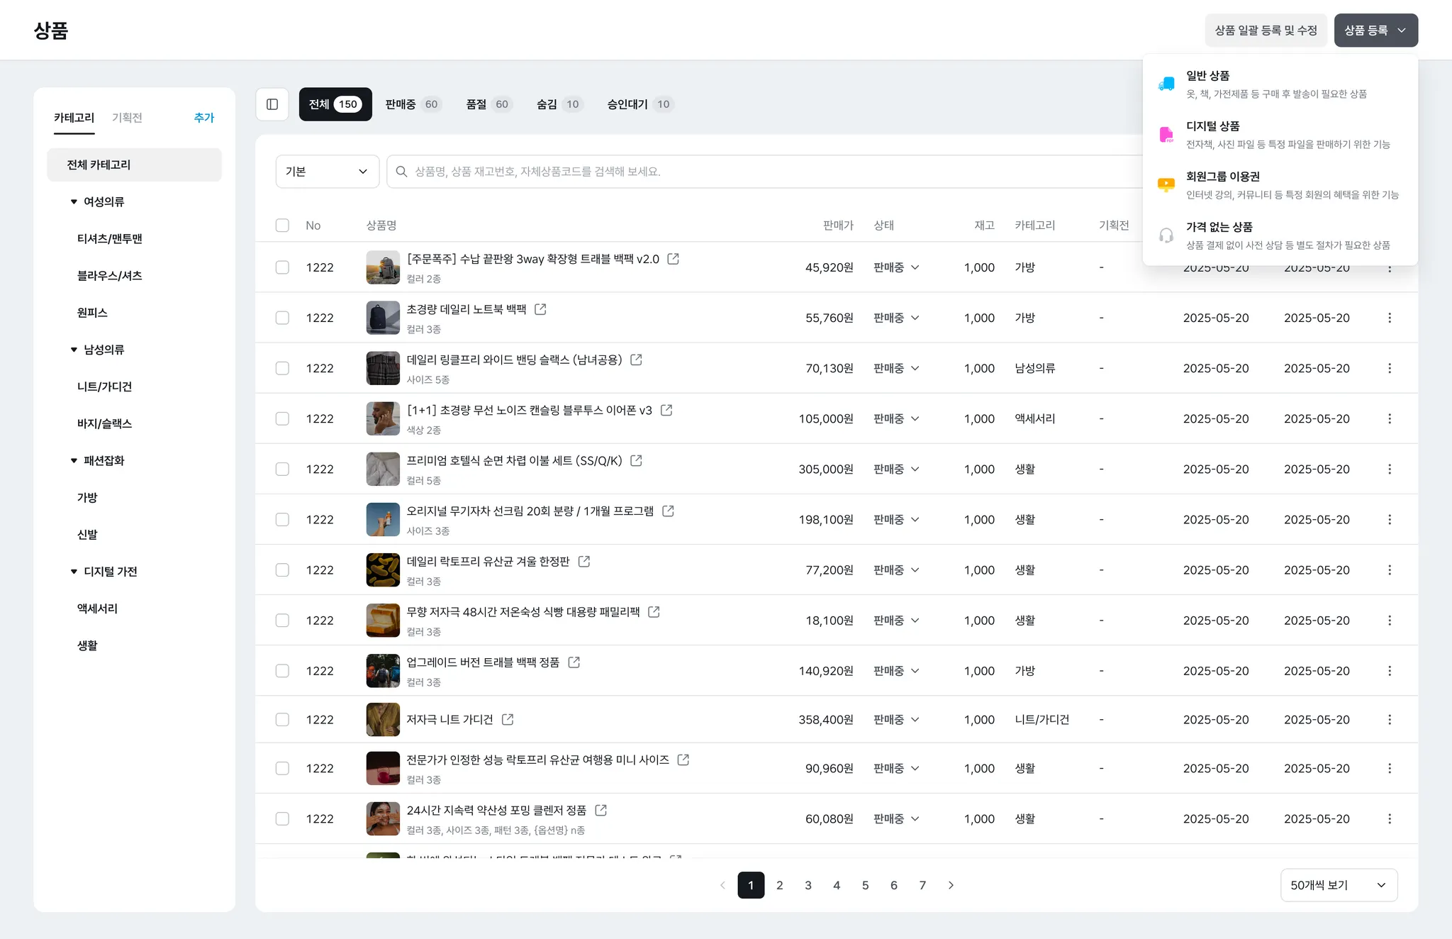Go to next page with arrow icon
Viewport: 1452px width, 939px height.
951,885
